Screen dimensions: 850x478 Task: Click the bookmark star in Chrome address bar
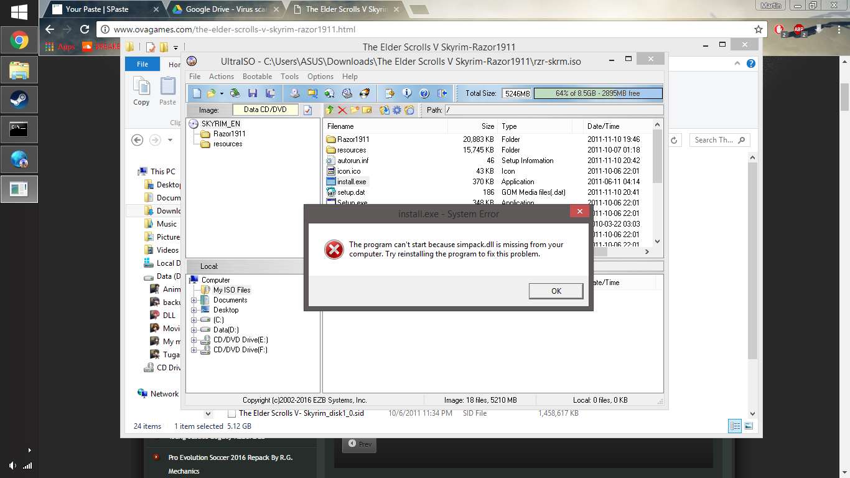(758, 29)
